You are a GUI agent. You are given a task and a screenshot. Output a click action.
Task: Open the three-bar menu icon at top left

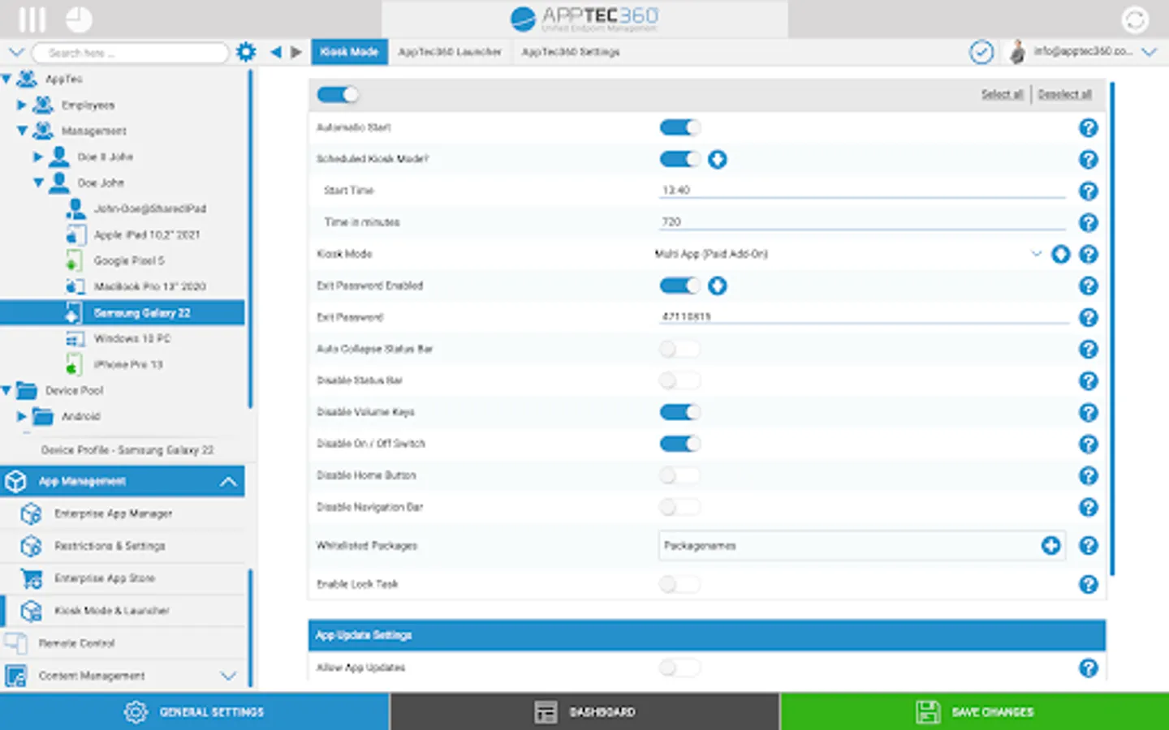click(32, 19)
